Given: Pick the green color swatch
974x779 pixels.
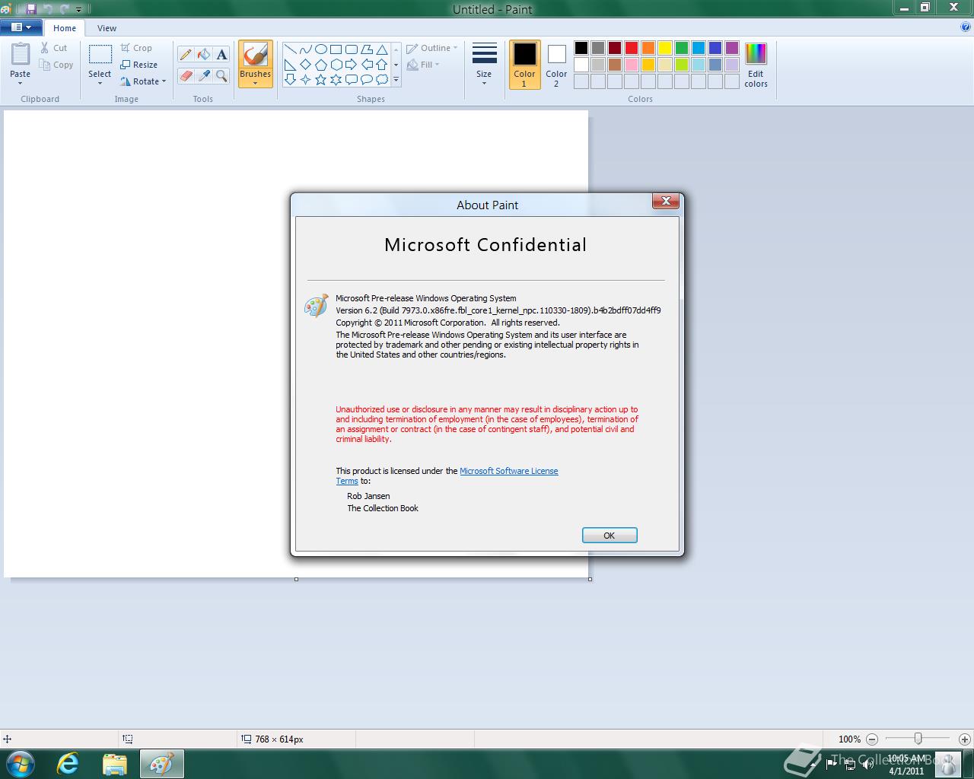Looking at the screenshot, I should pos(682,48).
